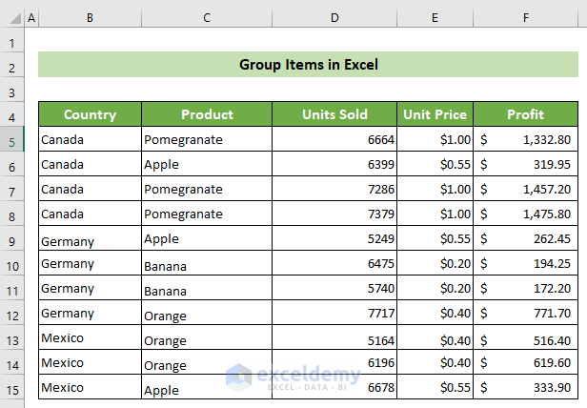Click the Country header cell
The image size is (587, 408).
click(90, 114)
